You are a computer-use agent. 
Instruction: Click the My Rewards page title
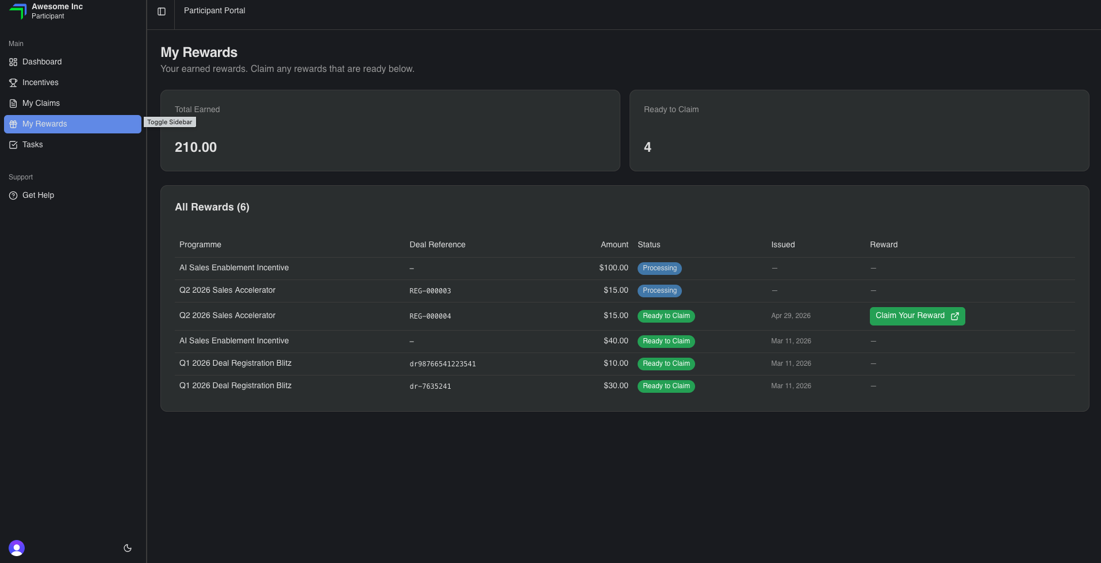(199, 52)
